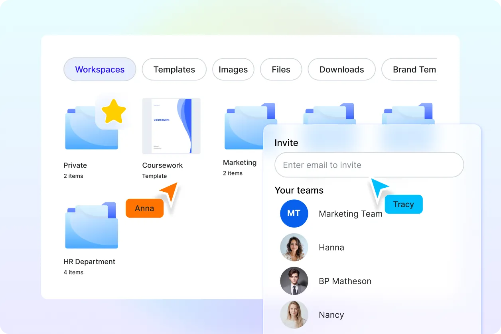
Task: Click the '4 items' text under HR Department
Action: (73, 273)
